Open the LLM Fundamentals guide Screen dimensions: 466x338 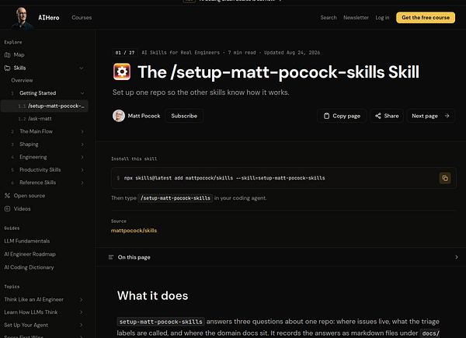[x=26, y=241]
